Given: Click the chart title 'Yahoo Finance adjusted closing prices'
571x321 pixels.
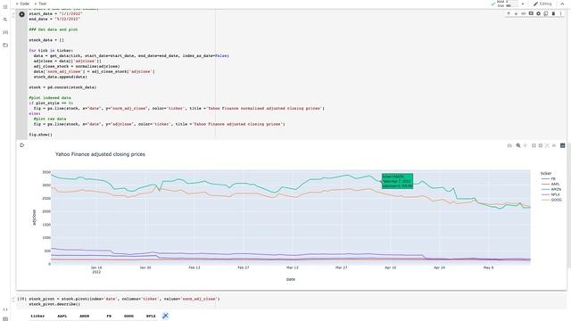Looking at the screenshot, I should 100,154.
